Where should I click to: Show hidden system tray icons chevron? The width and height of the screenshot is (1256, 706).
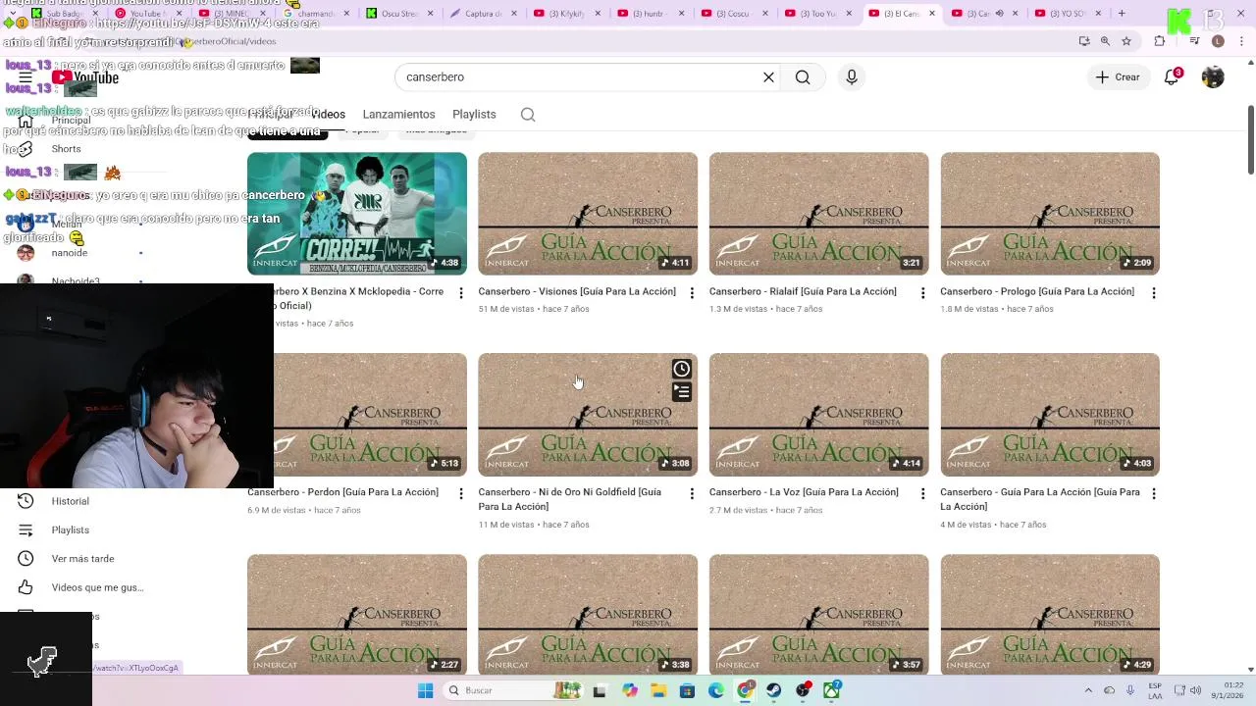(1088, 690)
